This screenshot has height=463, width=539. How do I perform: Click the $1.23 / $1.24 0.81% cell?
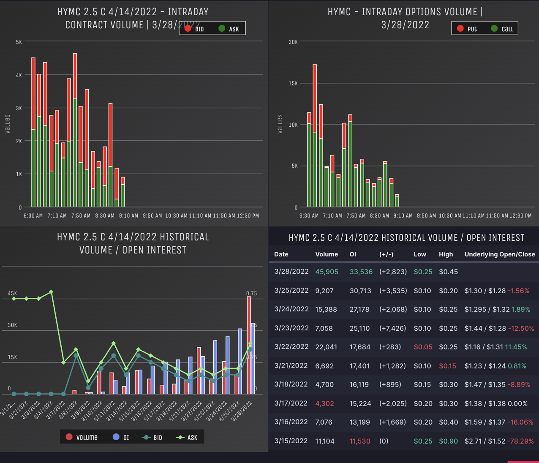point(495,366)
